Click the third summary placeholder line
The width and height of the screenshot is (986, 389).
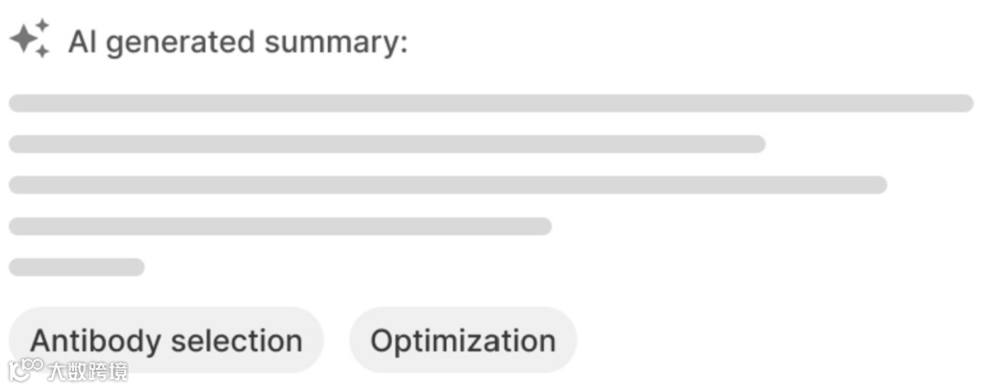tap(447, 185)
